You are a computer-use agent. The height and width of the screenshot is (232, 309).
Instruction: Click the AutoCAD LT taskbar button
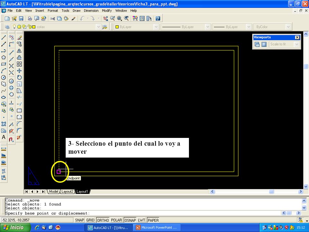pyautogui.click(x=109, y=228)
